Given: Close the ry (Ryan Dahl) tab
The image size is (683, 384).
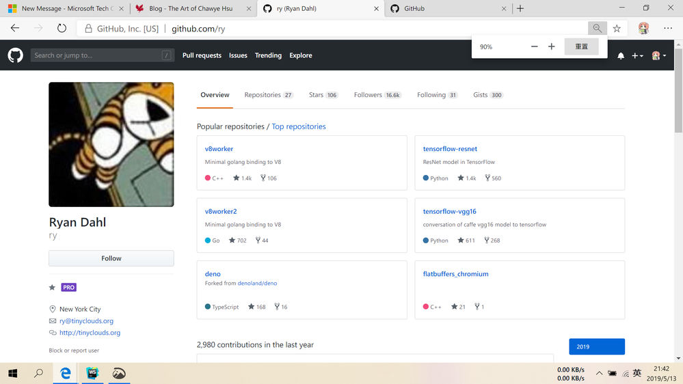Looking at the screenshot, I should (376, 8).
